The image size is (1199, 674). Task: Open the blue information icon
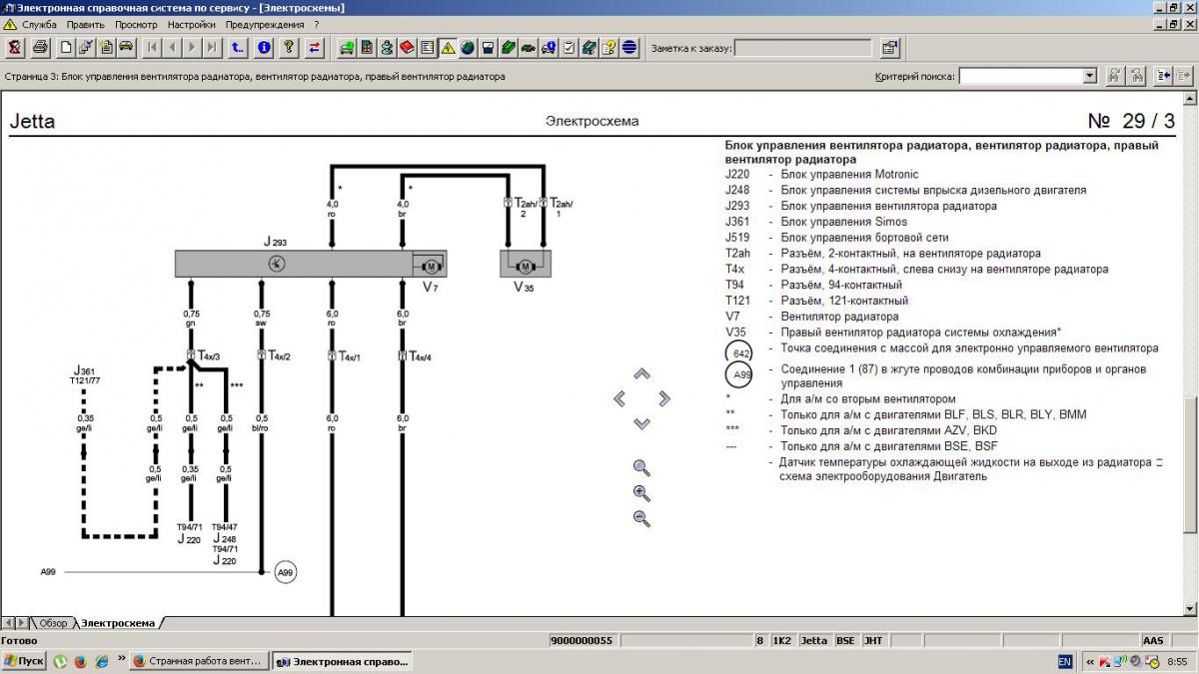tap(264, 47)
